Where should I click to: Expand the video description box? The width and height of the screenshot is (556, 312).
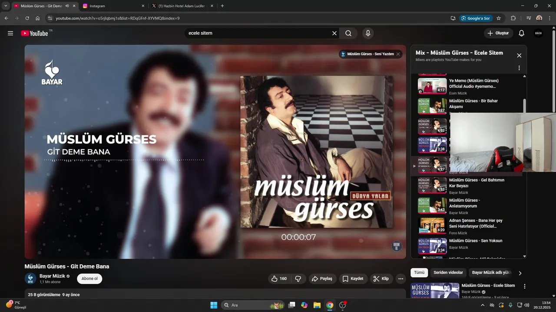point(215,294)
